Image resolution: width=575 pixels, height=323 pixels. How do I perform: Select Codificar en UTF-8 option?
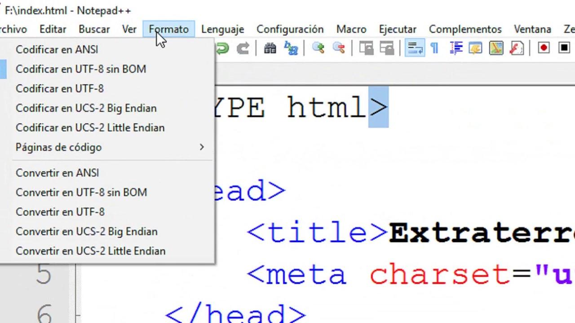[107, 88]
